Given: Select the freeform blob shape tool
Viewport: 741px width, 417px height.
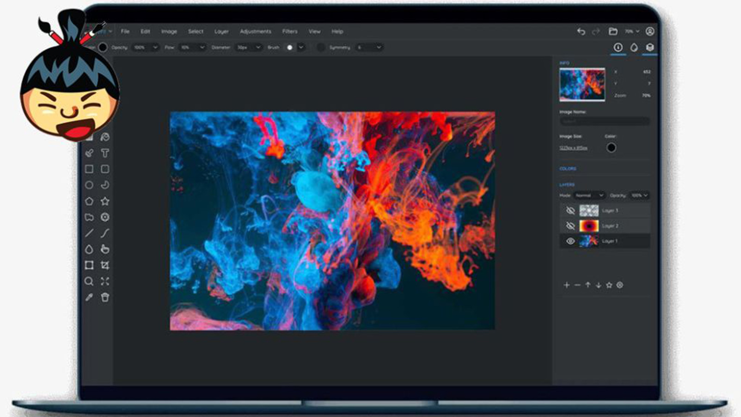Looking at the screenshot, I should (x=89, y=217).
